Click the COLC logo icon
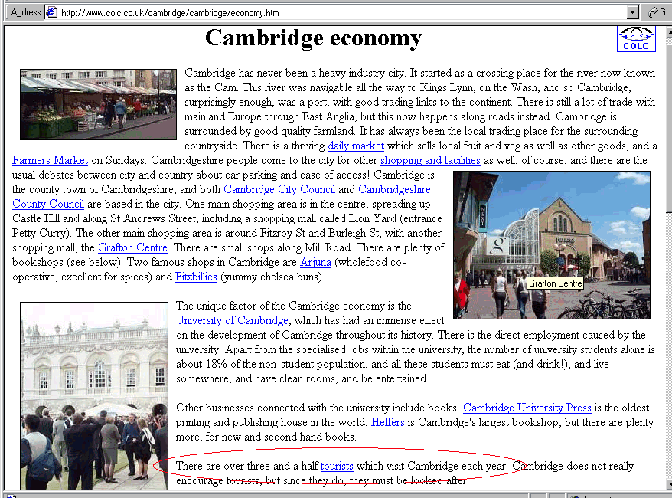The width and height of the screenshot is (672, 498). 636,39
